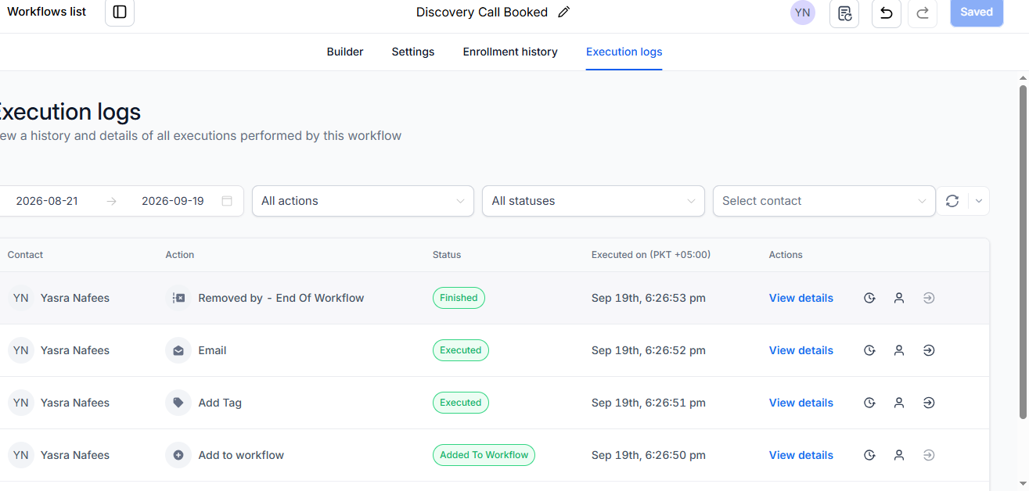This screenshot has height=491, width=1029.
Task: Click timestamp Sep 19th, 6:26:50 pm
Action: 649,455
